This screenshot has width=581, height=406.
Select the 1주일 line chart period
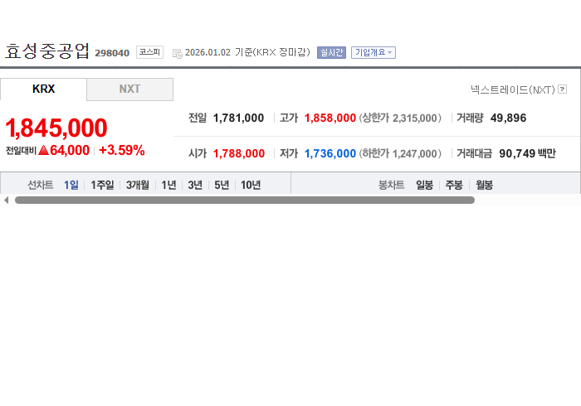point(102,185)
